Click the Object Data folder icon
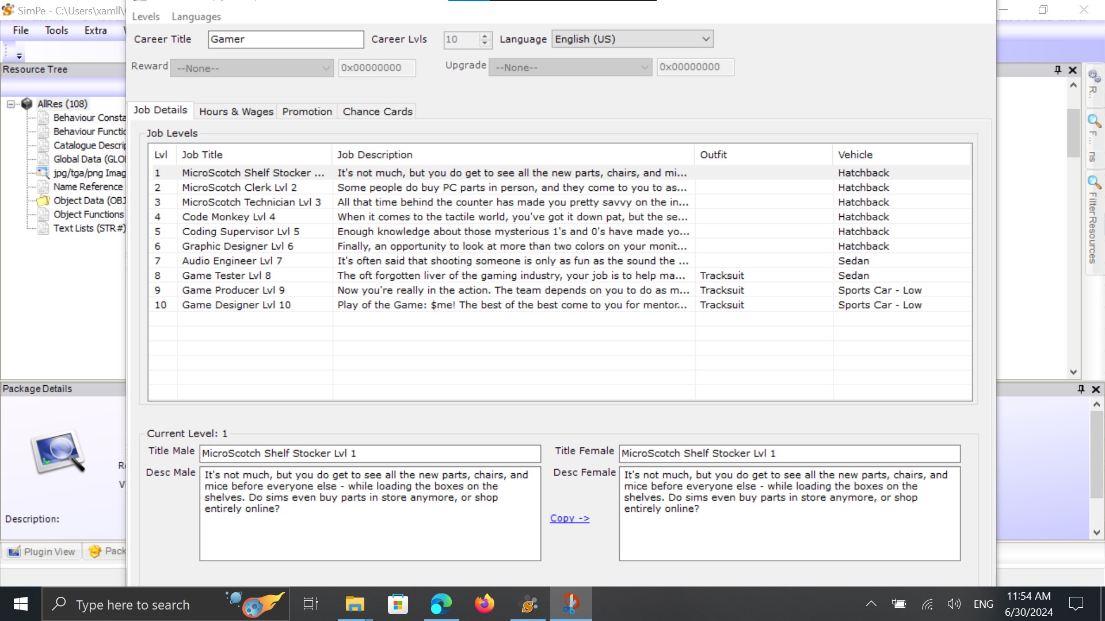Screen dimensions: 1105x621 (43, 201)
